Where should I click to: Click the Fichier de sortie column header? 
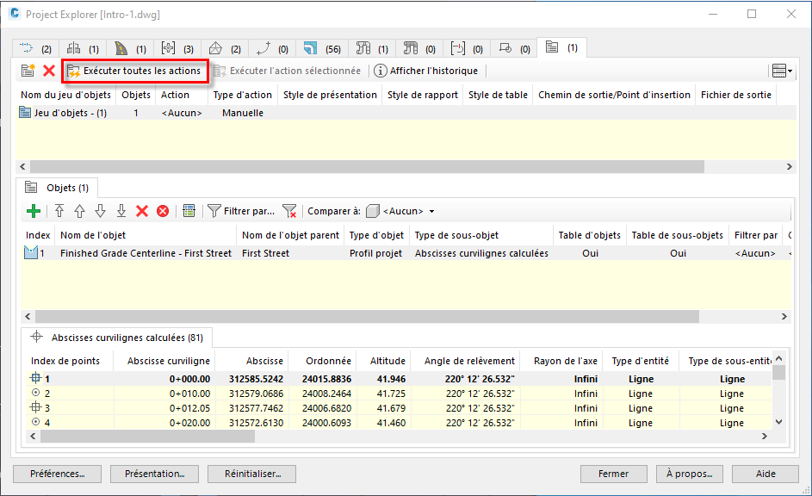[x=736, y=95]
